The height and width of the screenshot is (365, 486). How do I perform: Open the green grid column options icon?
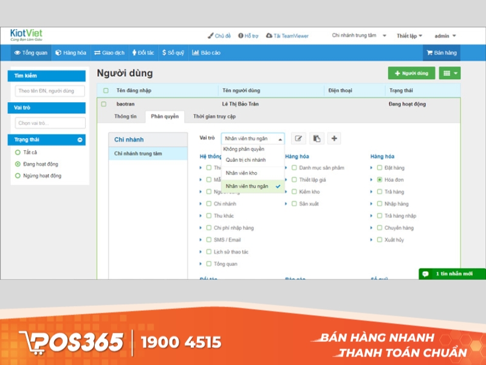pos(448,72)
